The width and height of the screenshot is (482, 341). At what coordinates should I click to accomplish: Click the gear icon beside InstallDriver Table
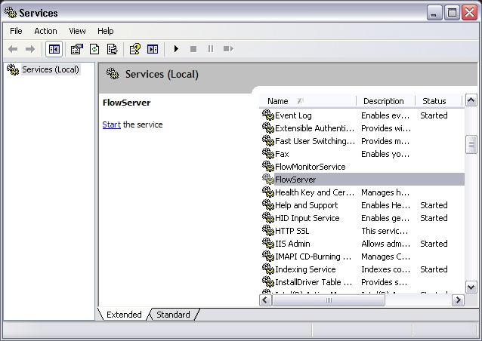(x=267, y=281)
